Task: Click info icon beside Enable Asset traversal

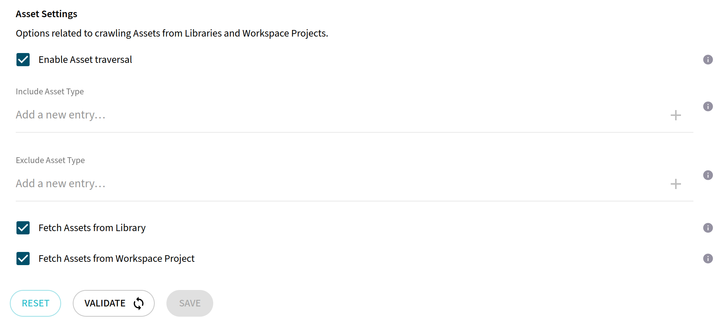Action: [708, 60]
